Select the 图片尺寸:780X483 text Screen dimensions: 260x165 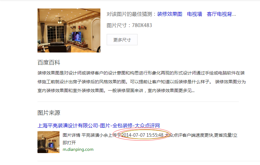pyautogui.click(x=129, y=25)
